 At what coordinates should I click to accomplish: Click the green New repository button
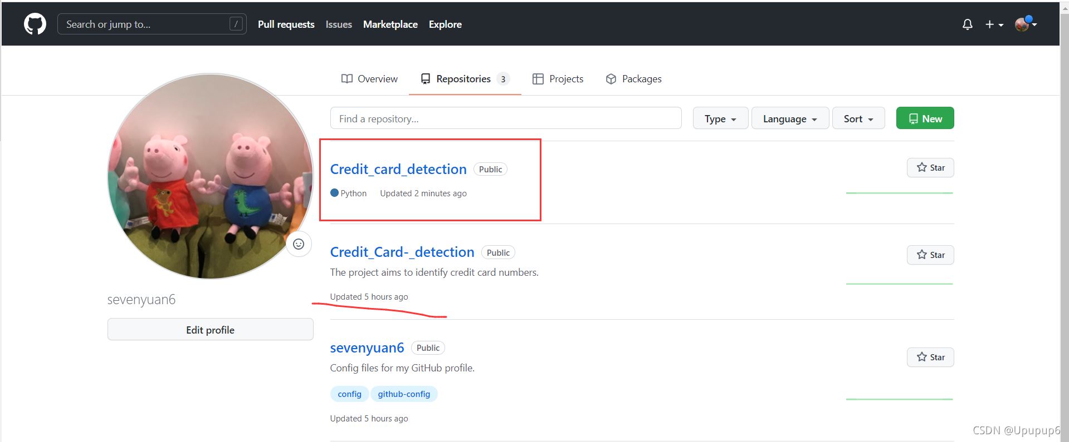[925, 118]
